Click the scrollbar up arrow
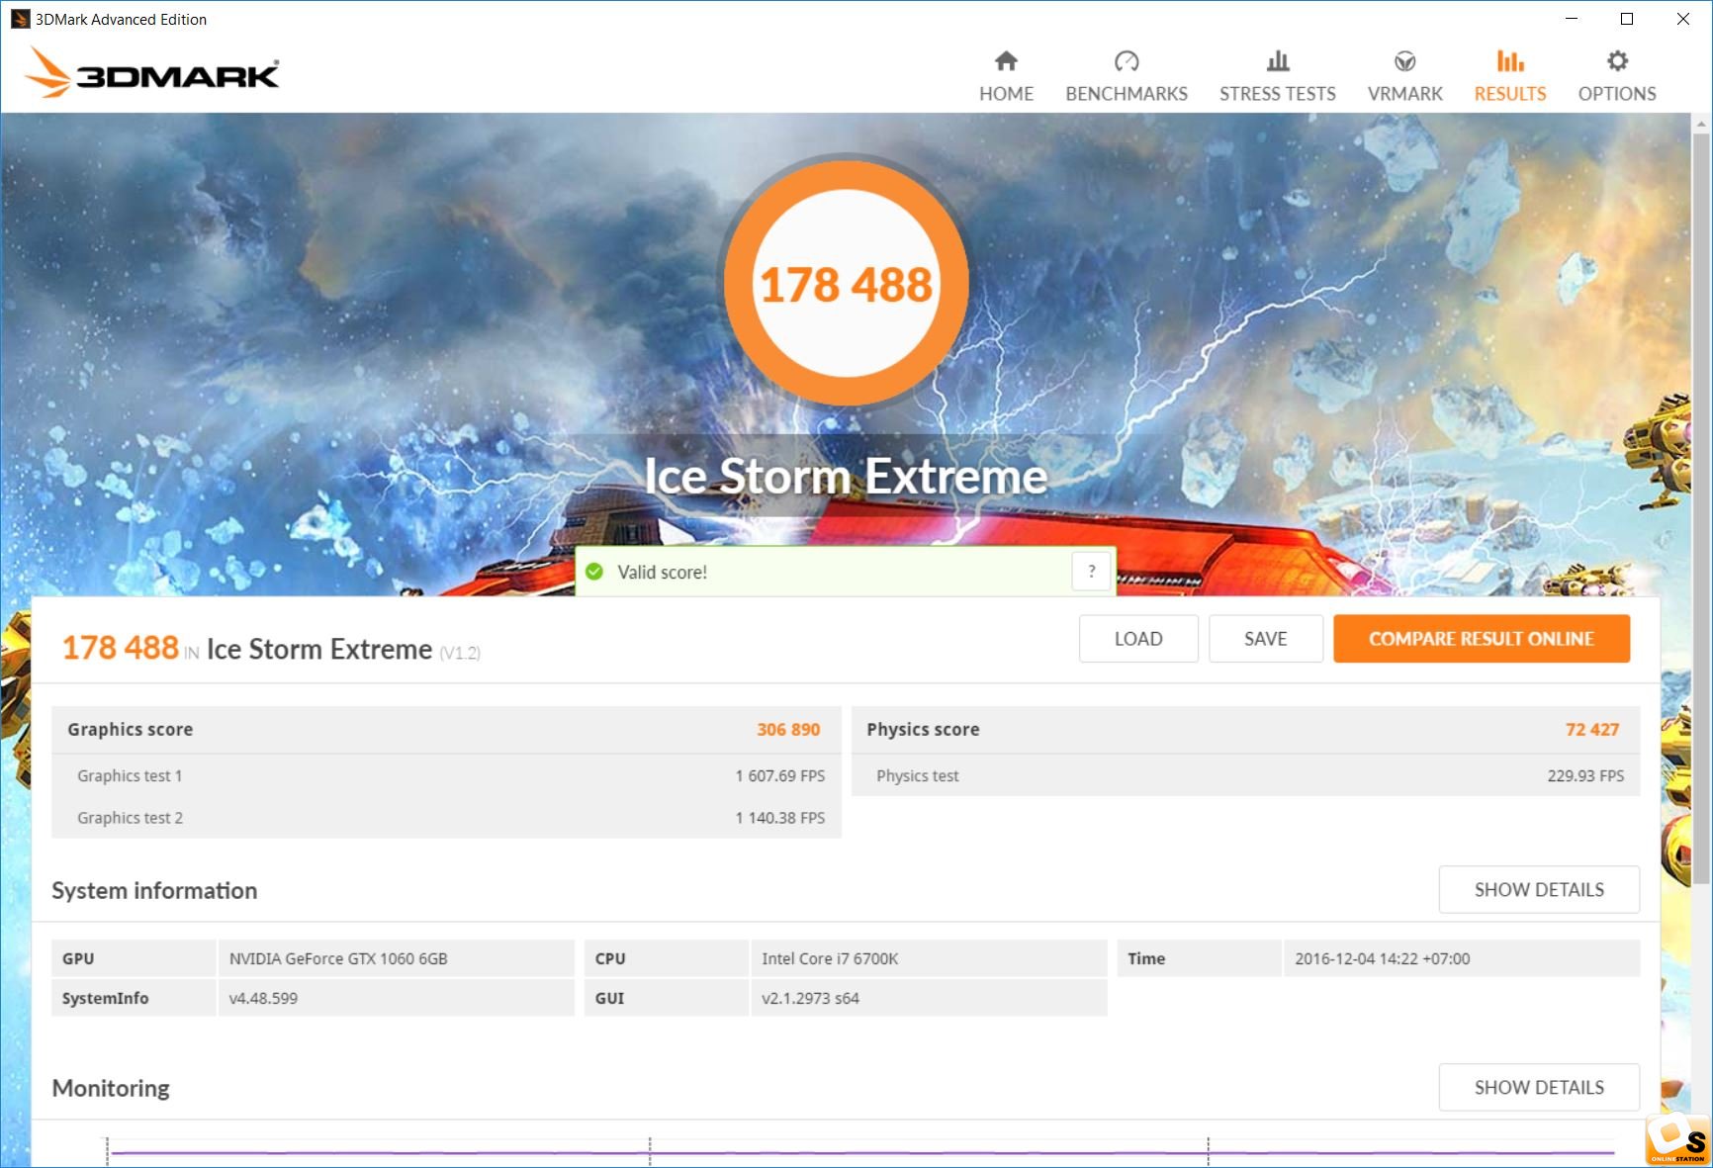Screen dimensions: 1713x1168 1701,124
